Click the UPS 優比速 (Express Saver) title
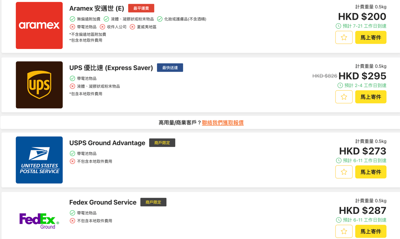 point(111,68)
